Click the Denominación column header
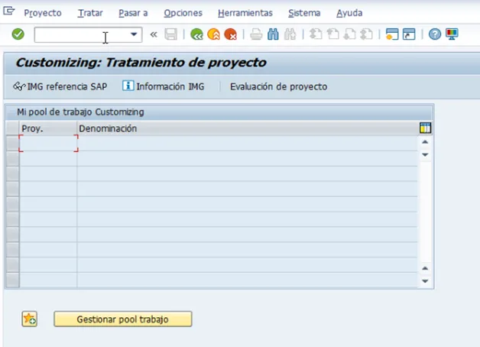The height and width of the screenshot is (347, 480). click(x=248, y=128)
